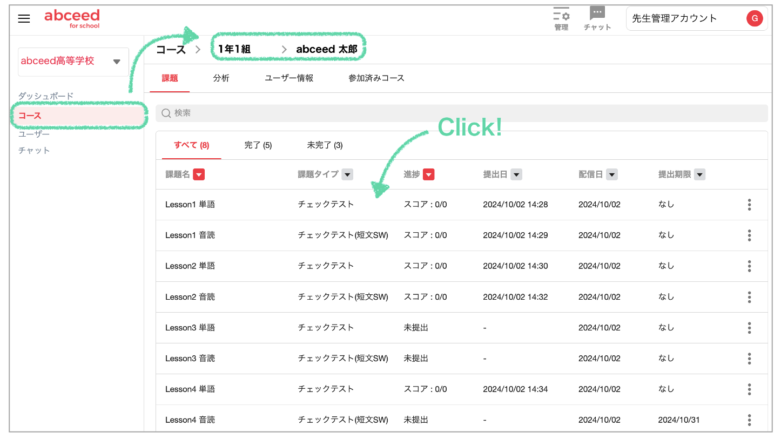This screenshot has width=781, height=439.
Task: Click 未提出 status for Lesson4 音読
Action: tap(416, 420)
